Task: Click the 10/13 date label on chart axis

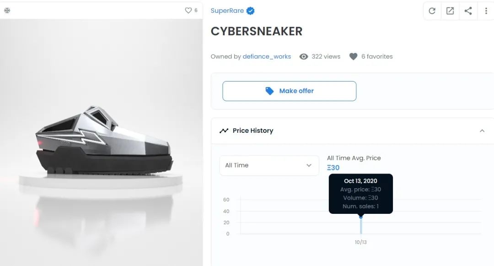Action: tap(361, 242)
